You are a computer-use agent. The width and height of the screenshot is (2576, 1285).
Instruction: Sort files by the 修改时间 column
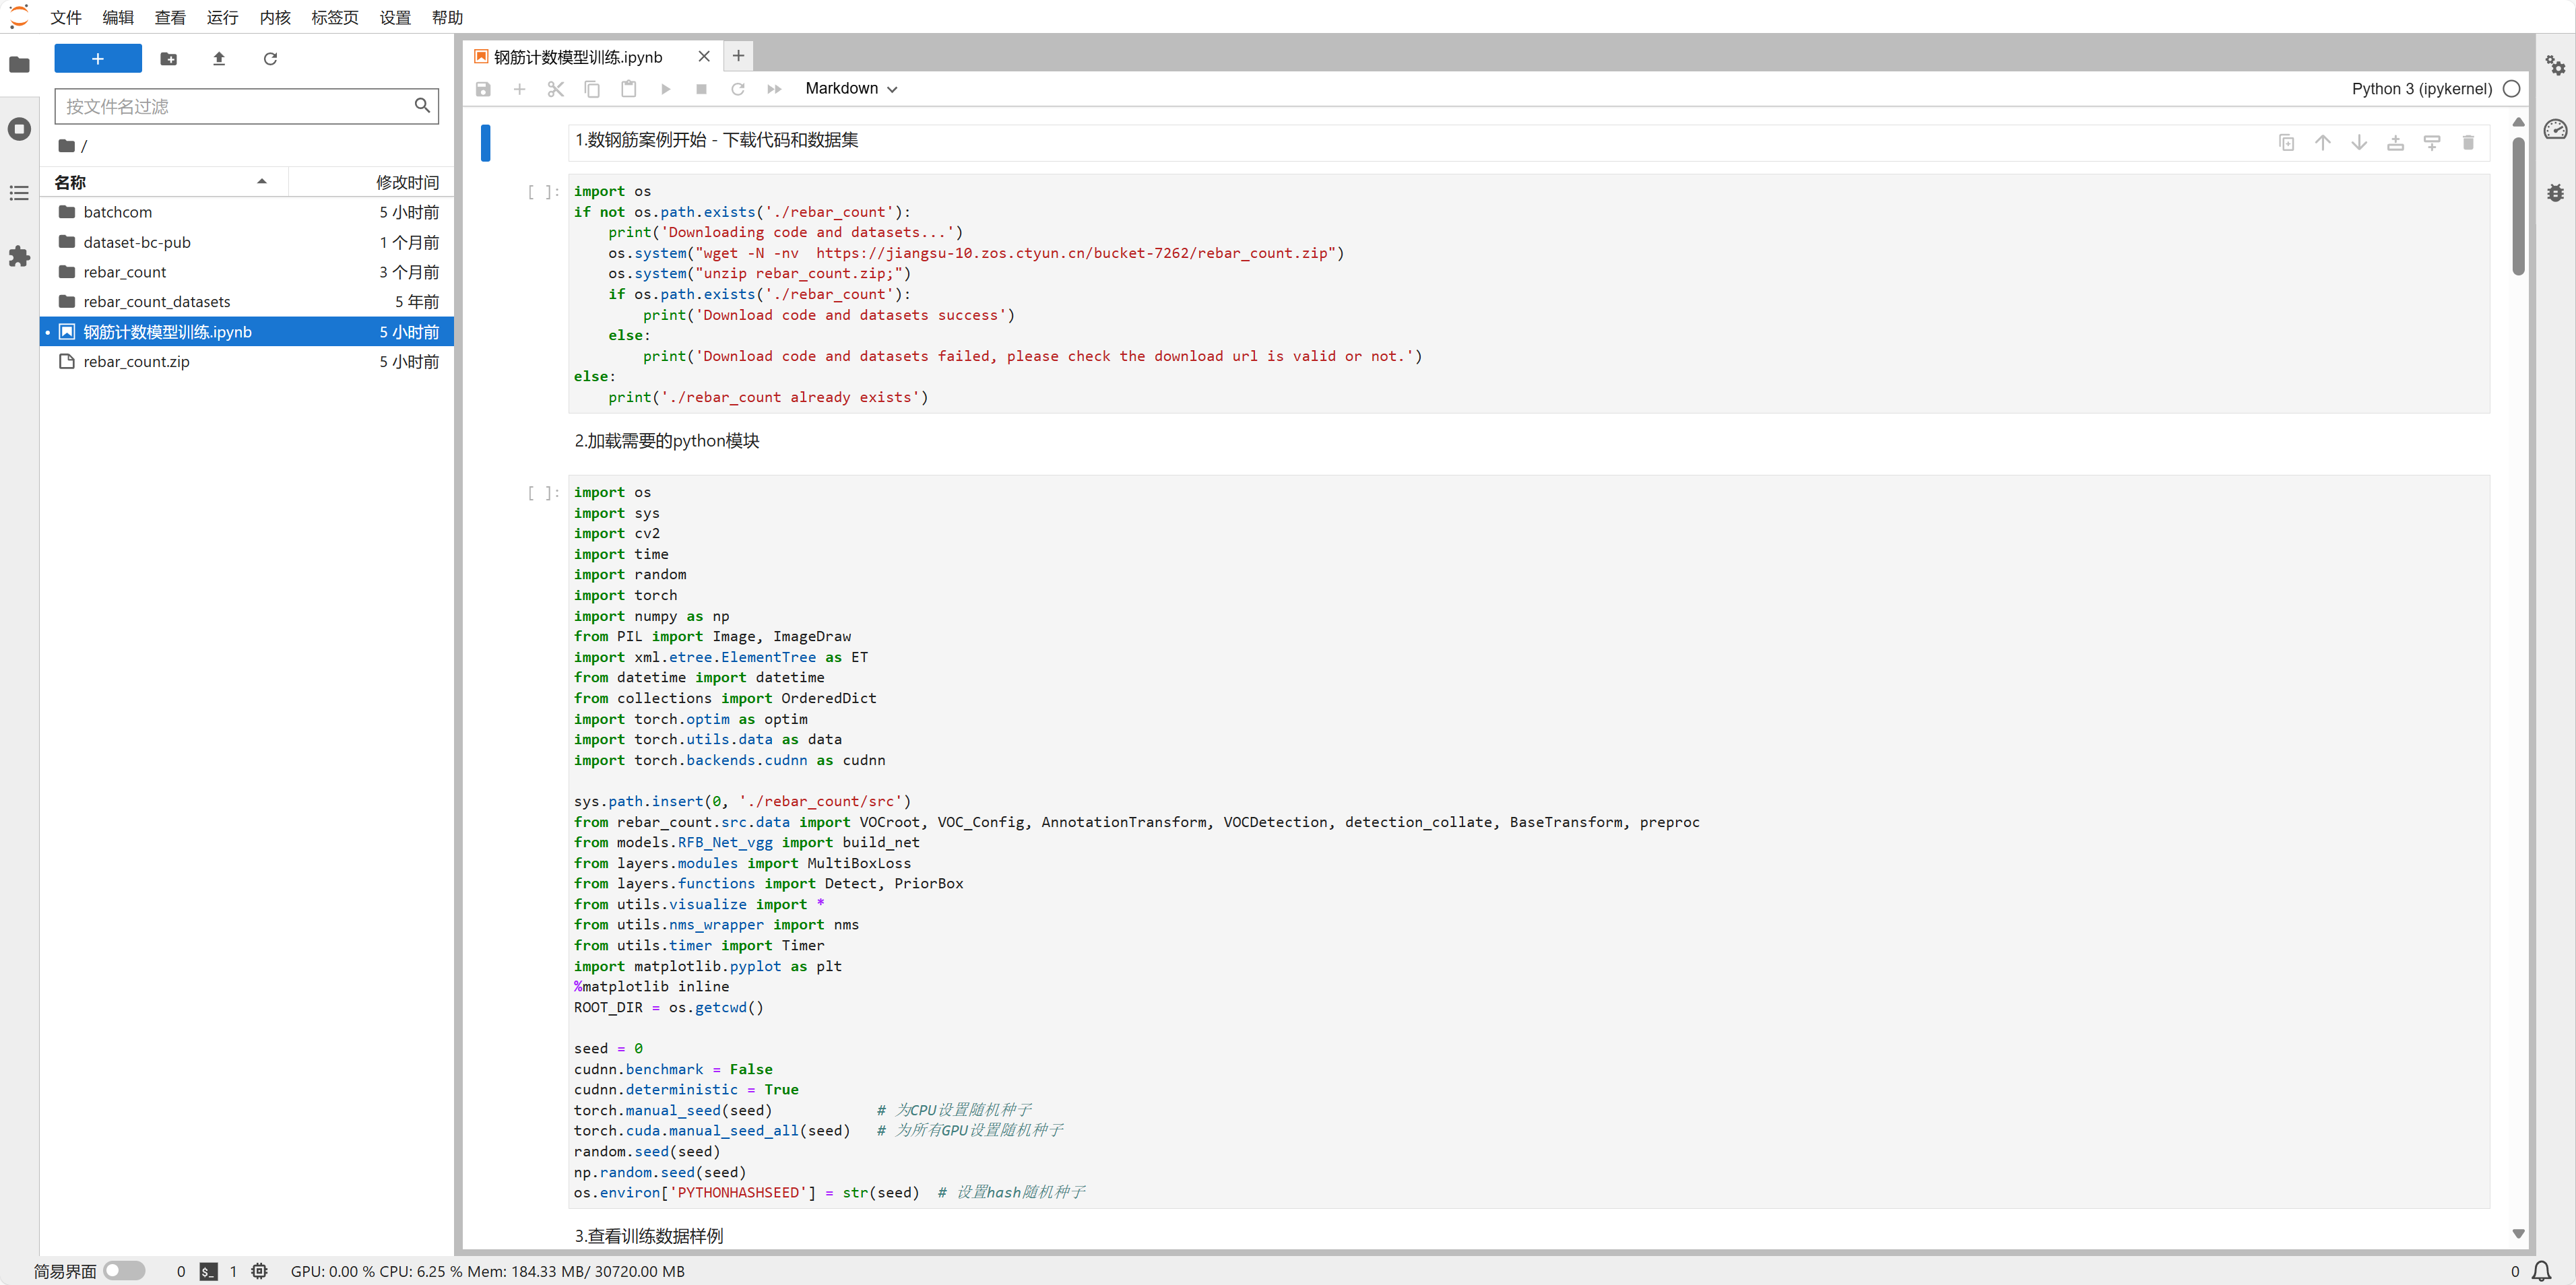[370, 182]
